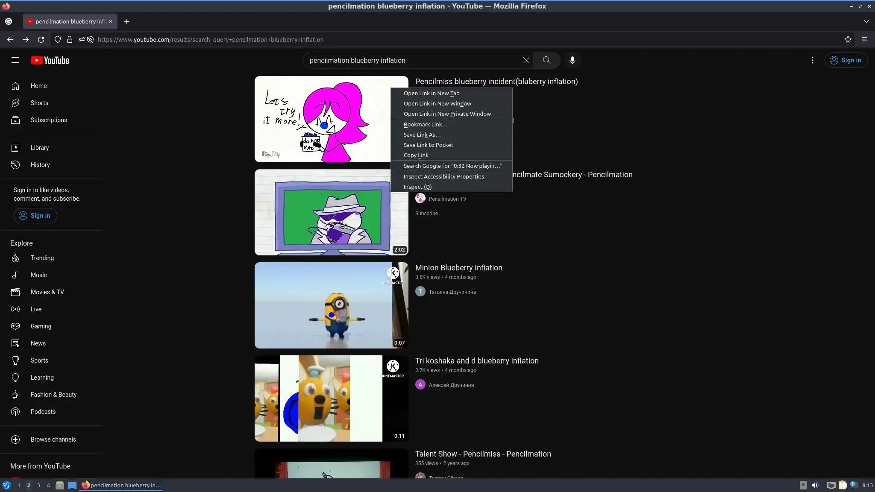
Task: Go to Trending in Explore section
Action: (x=42, y=258)
